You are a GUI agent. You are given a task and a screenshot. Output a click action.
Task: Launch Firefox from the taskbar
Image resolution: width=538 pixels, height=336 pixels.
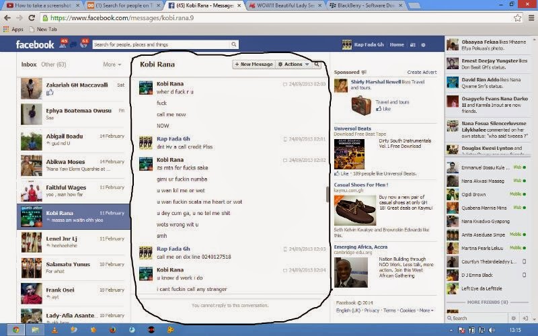(x=112, y=330)
